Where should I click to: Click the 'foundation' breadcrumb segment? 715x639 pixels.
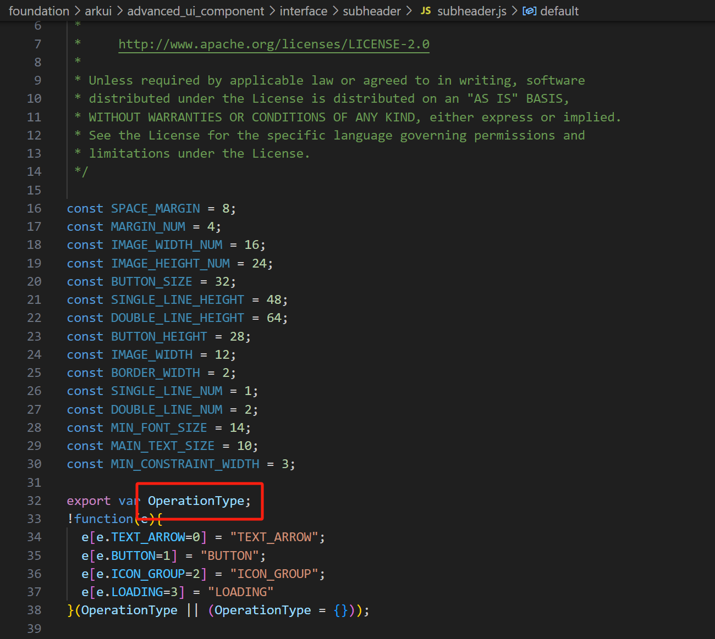click(39, 11)
